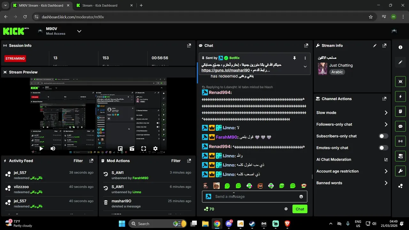409x230 pixels.
Task: Open pinned message three-dot menu
Action: [x=305, y=58]
